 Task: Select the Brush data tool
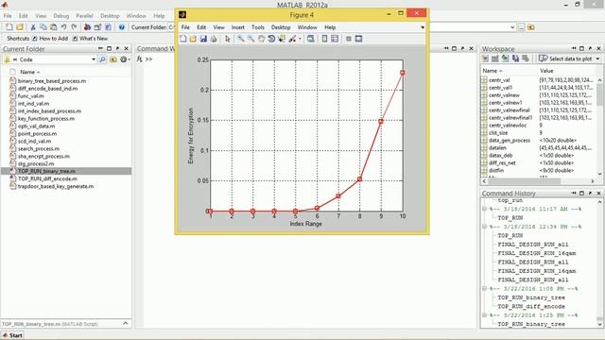pyautogui.click(x=292, y=39)
